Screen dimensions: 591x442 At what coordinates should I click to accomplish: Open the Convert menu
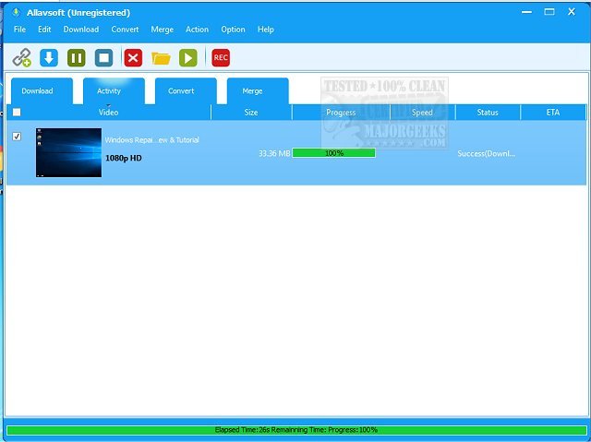[x=125, y=30]
